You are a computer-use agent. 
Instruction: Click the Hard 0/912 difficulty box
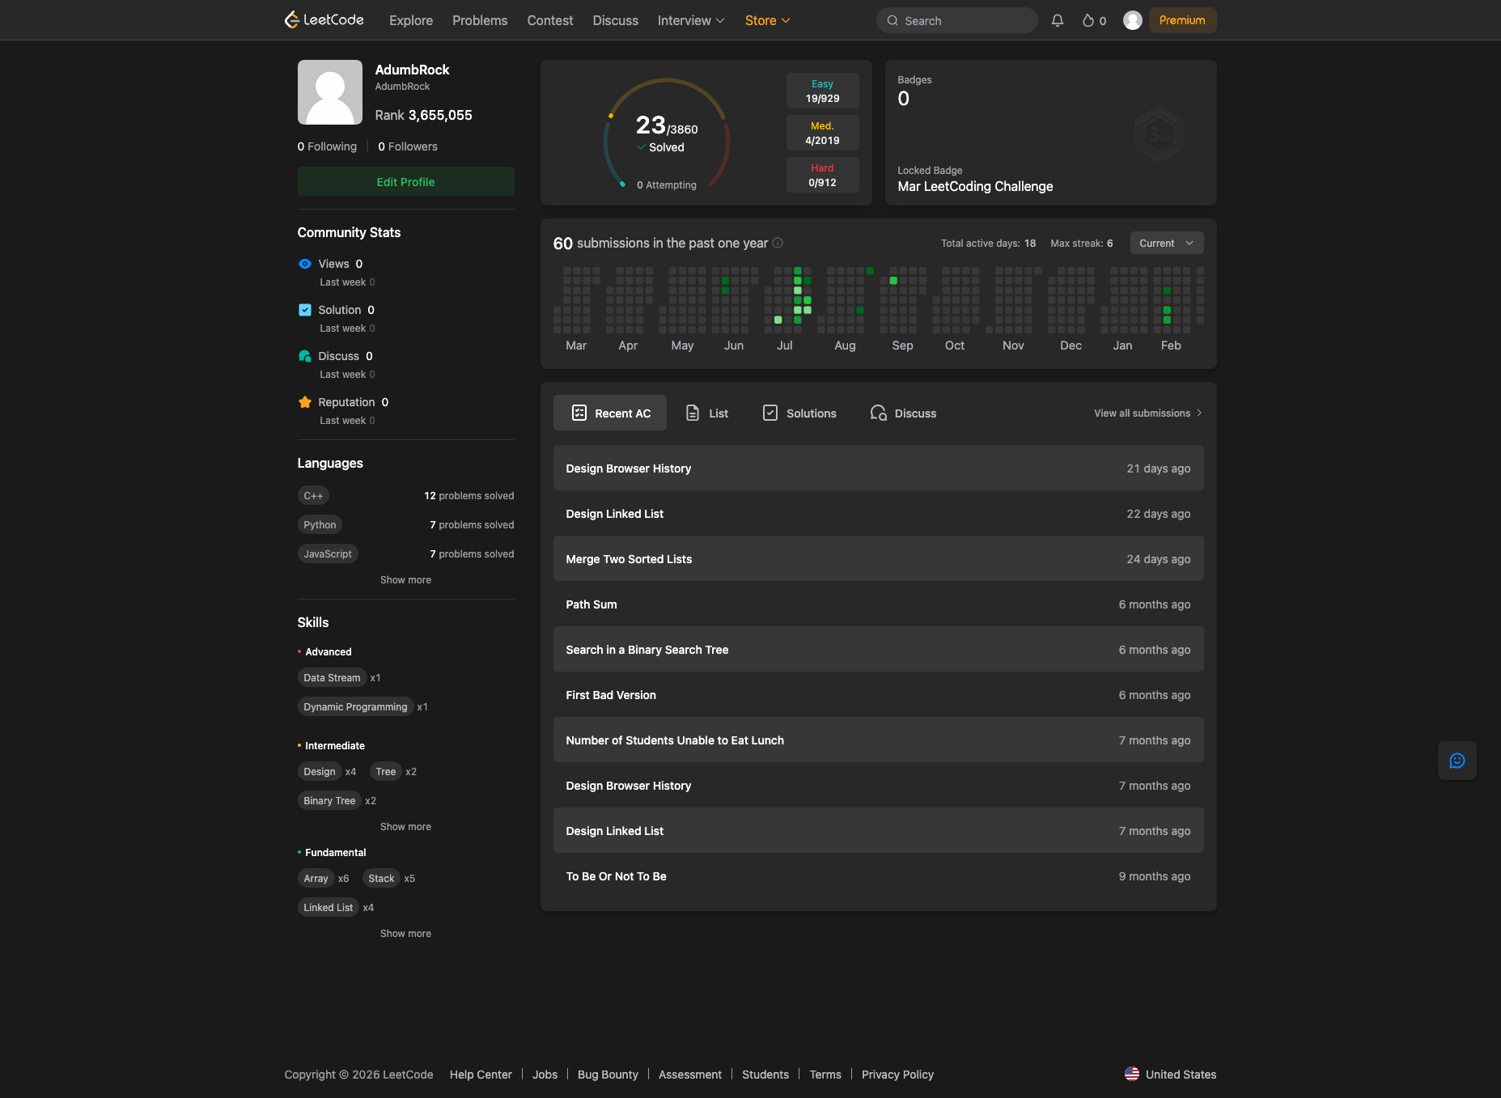tap(822, 175)
